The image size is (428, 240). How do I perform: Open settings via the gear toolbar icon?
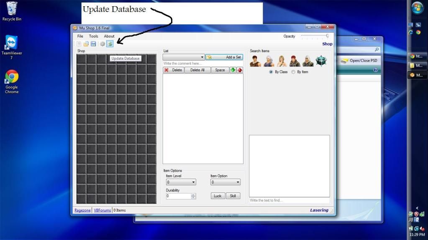coord(103,44)
